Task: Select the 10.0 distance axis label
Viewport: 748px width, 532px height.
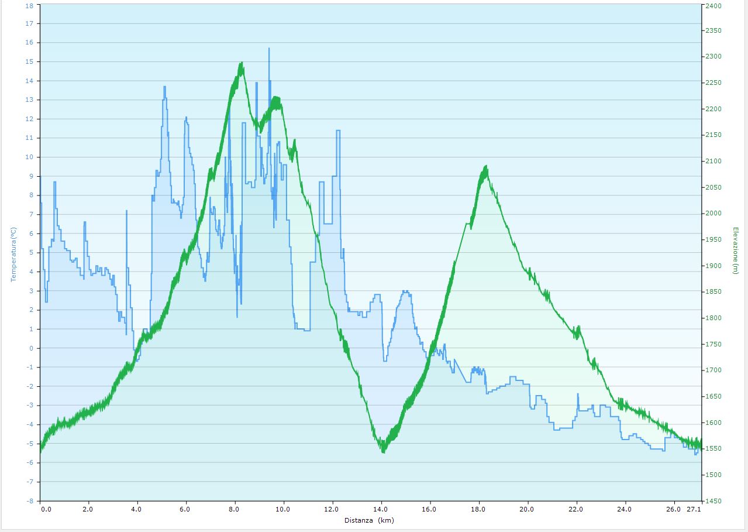Action: [284, 510]
